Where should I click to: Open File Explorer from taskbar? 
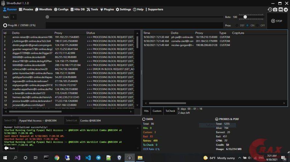point(140,158)
